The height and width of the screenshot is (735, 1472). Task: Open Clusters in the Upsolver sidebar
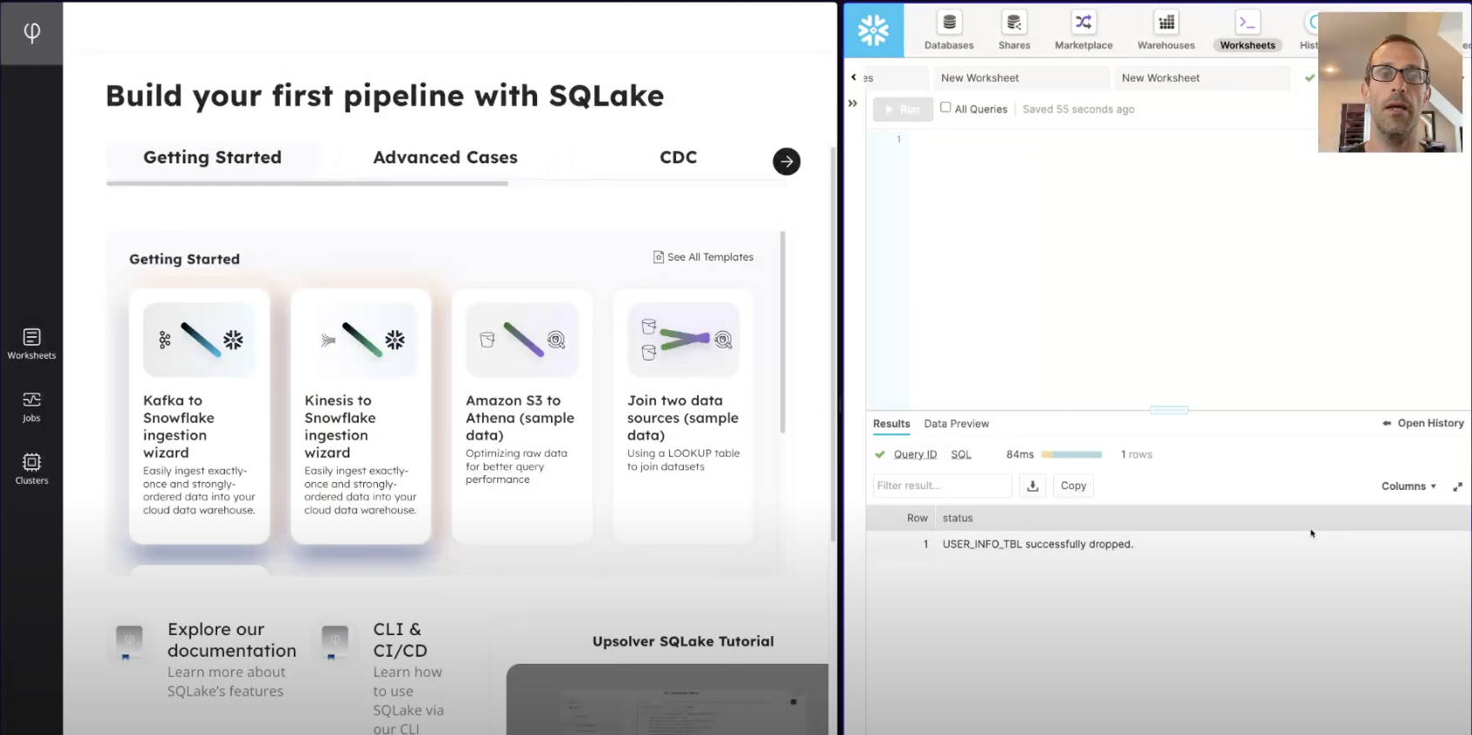[31, 469]
